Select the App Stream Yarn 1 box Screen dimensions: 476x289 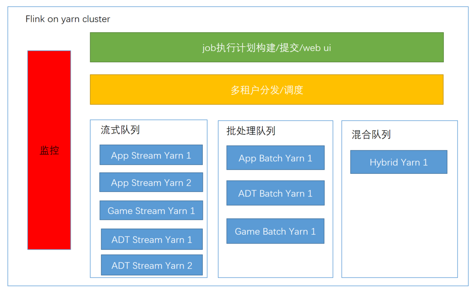(x=151, y=155)
